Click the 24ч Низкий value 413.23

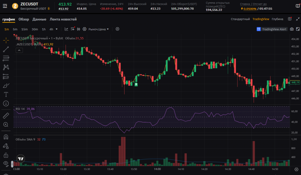(155, 9)
